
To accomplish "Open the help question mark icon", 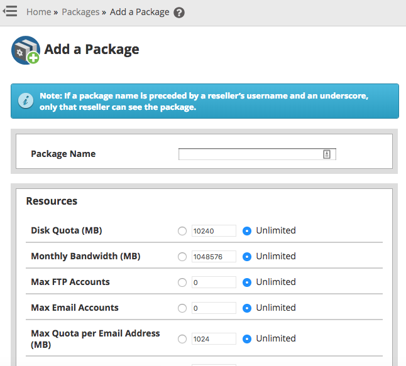I will click(179, 13).
